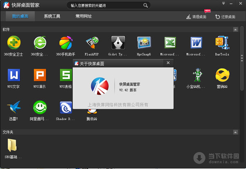
Task: Click the 清理桌面 button
Action: pos(196,17)
